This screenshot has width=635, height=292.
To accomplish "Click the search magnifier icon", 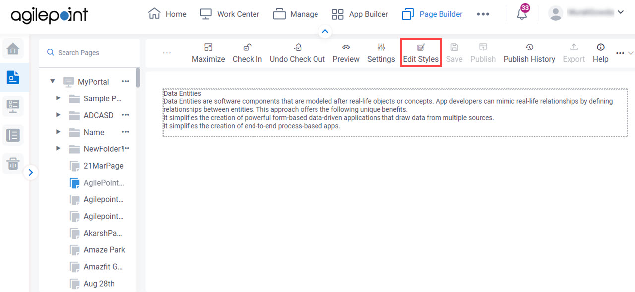I will click(x=50, y=52).
